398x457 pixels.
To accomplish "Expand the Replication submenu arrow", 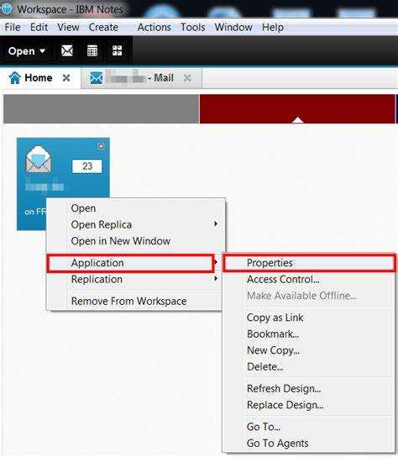I will click(x=216, y=279).
